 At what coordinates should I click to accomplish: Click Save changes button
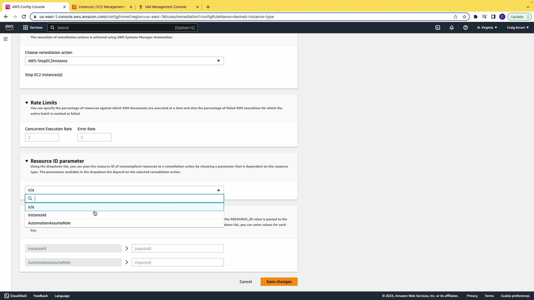tap(279, 282)
